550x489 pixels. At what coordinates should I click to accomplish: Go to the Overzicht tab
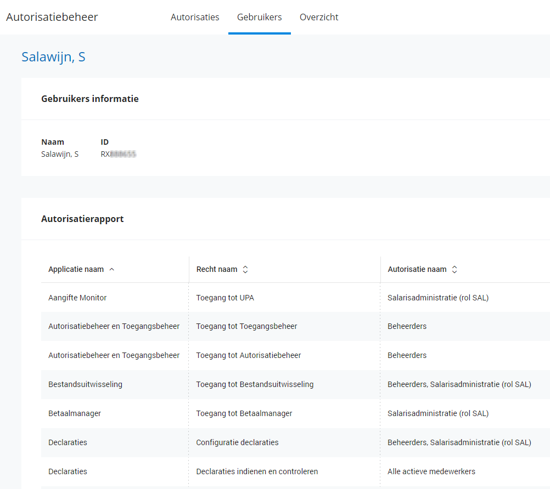tap(319, 17)
